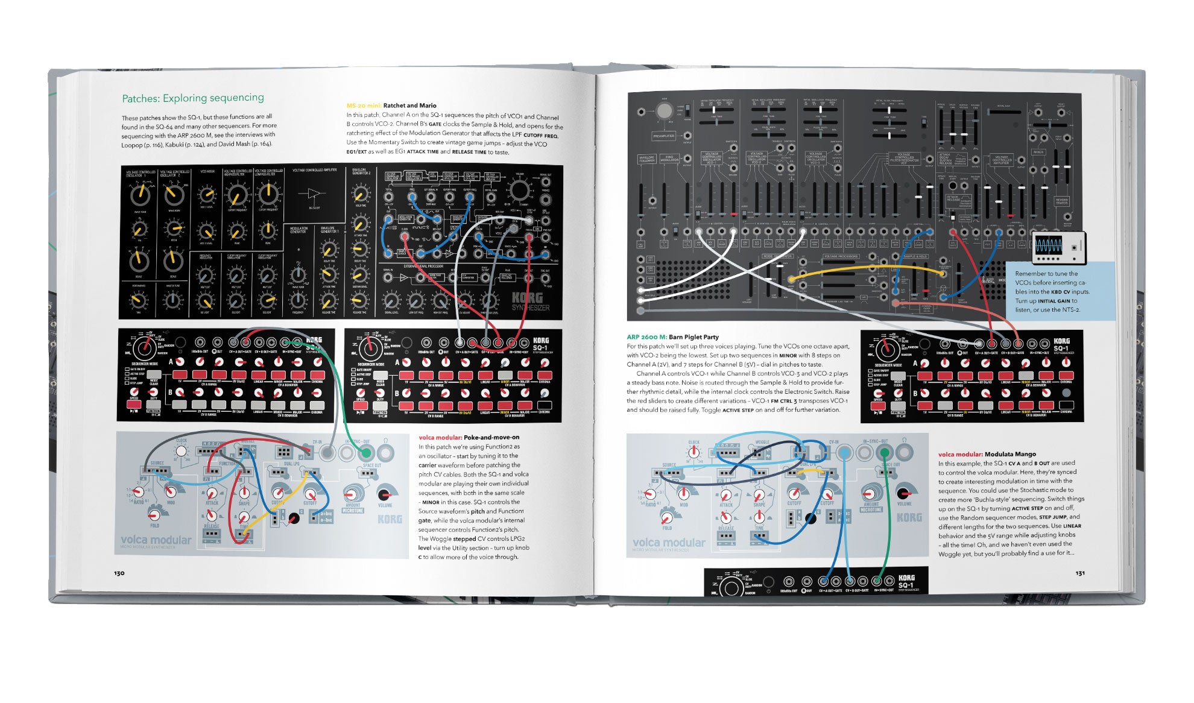Select Clock knob on Poke-and-move-on volca modular
This screenshot has height=703, width=1194.
click(x=181, y=452)
